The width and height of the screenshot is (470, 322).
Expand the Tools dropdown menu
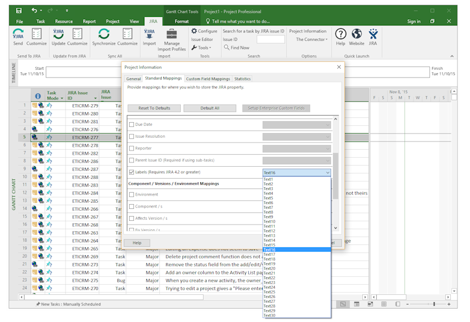[x=201, y=48]
